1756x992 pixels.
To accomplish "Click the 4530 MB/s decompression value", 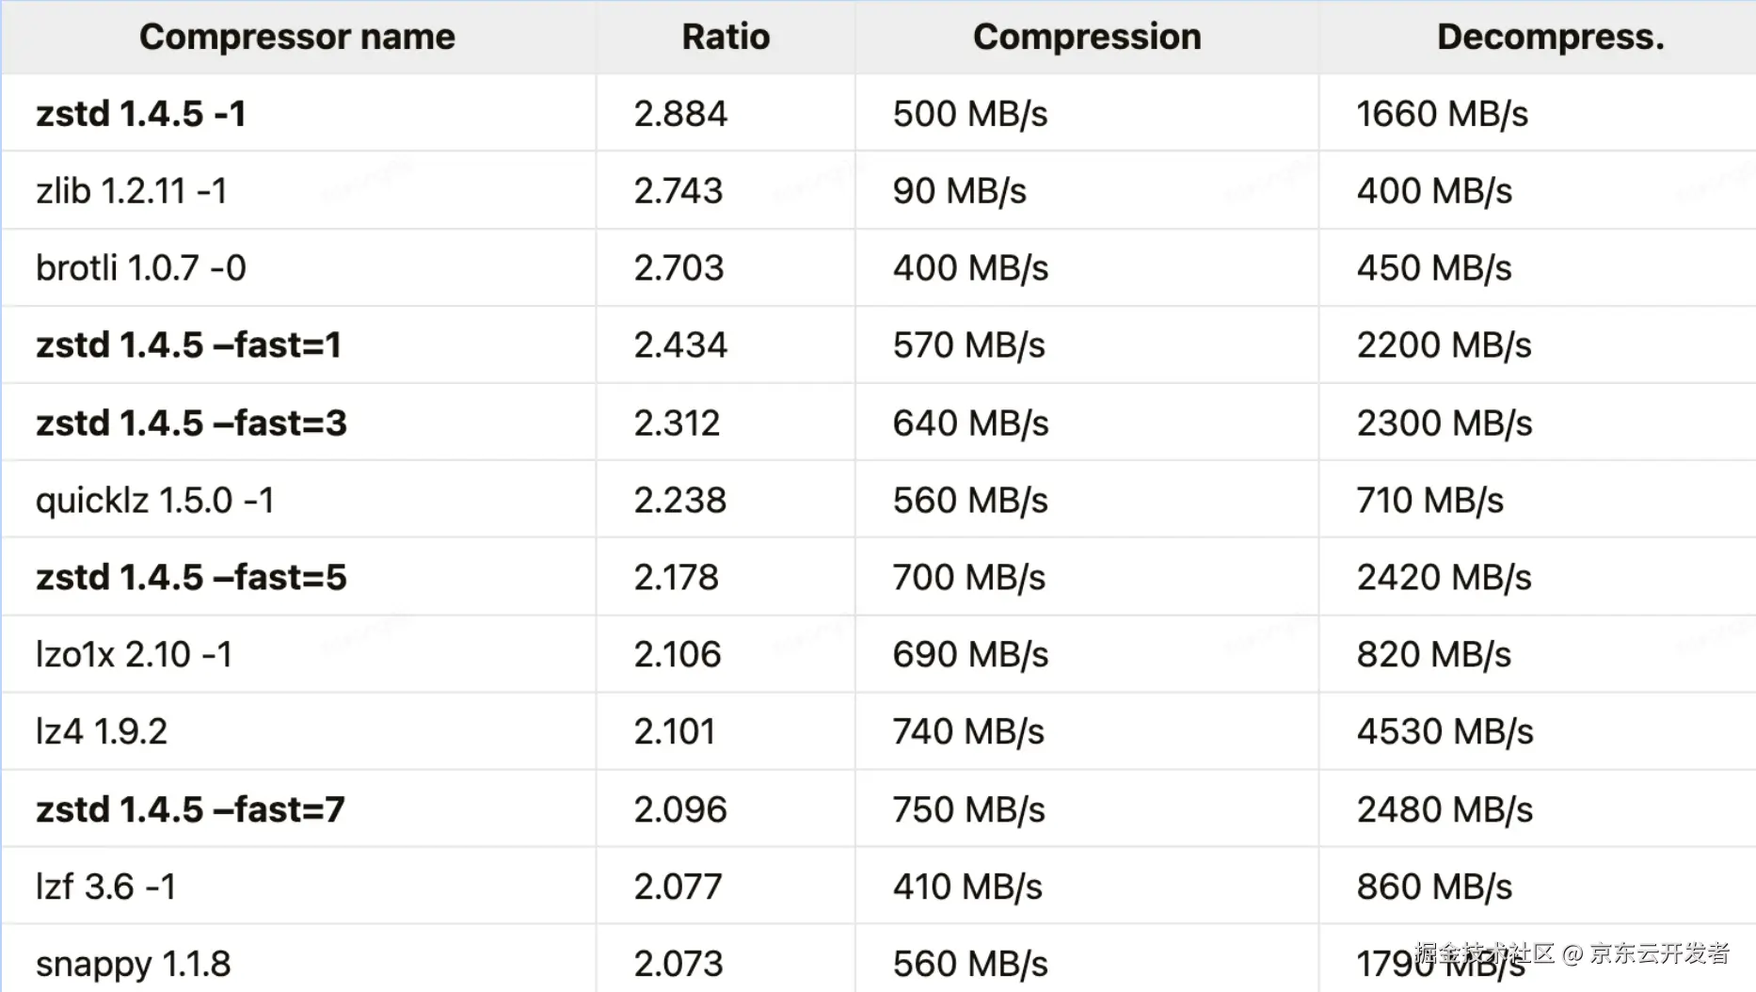I will coord(1445,731).
